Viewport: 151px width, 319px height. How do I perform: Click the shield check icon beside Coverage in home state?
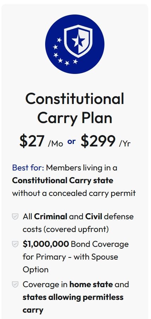pos(15,284)
